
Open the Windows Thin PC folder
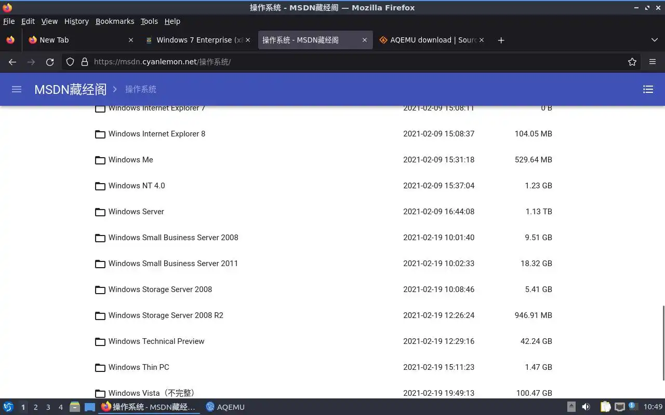tap(139, 367)
